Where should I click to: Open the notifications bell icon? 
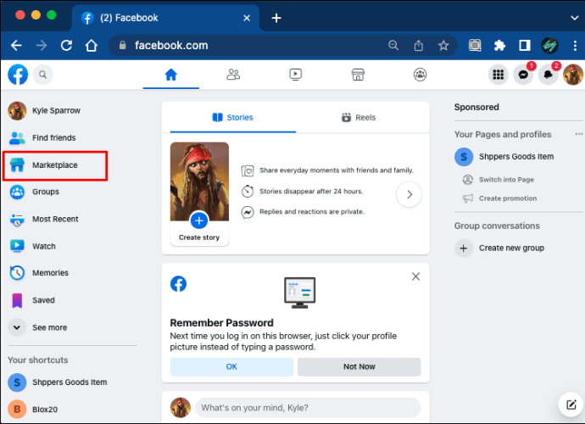[548, 75]
